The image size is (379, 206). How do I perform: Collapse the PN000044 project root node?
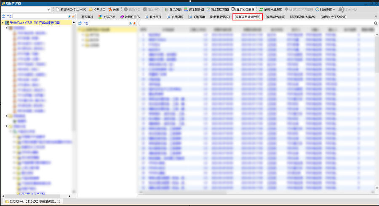click(x=3, y=23)
